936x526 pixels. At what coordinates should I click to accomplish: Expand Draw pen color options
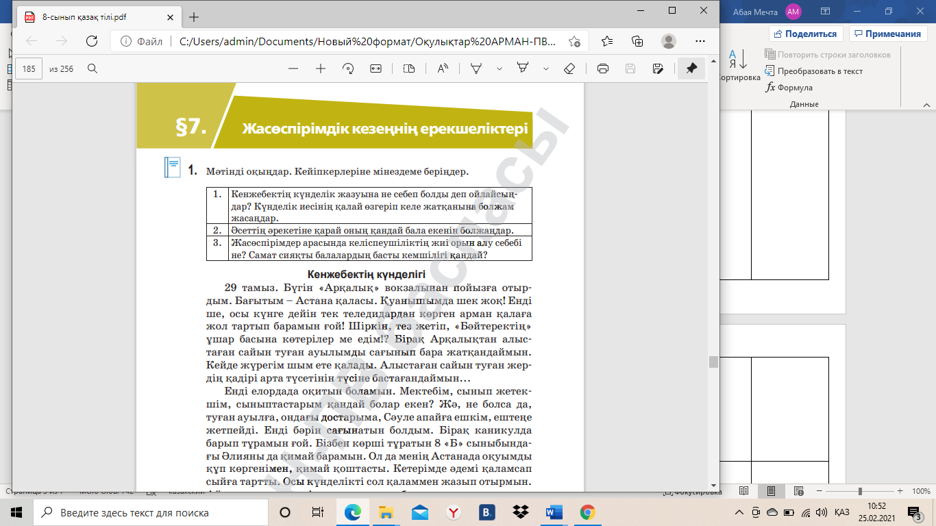[499, 68]
